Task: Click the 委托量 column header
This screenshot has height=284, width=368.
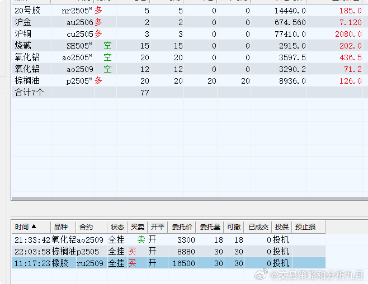Action: (210, 227)
